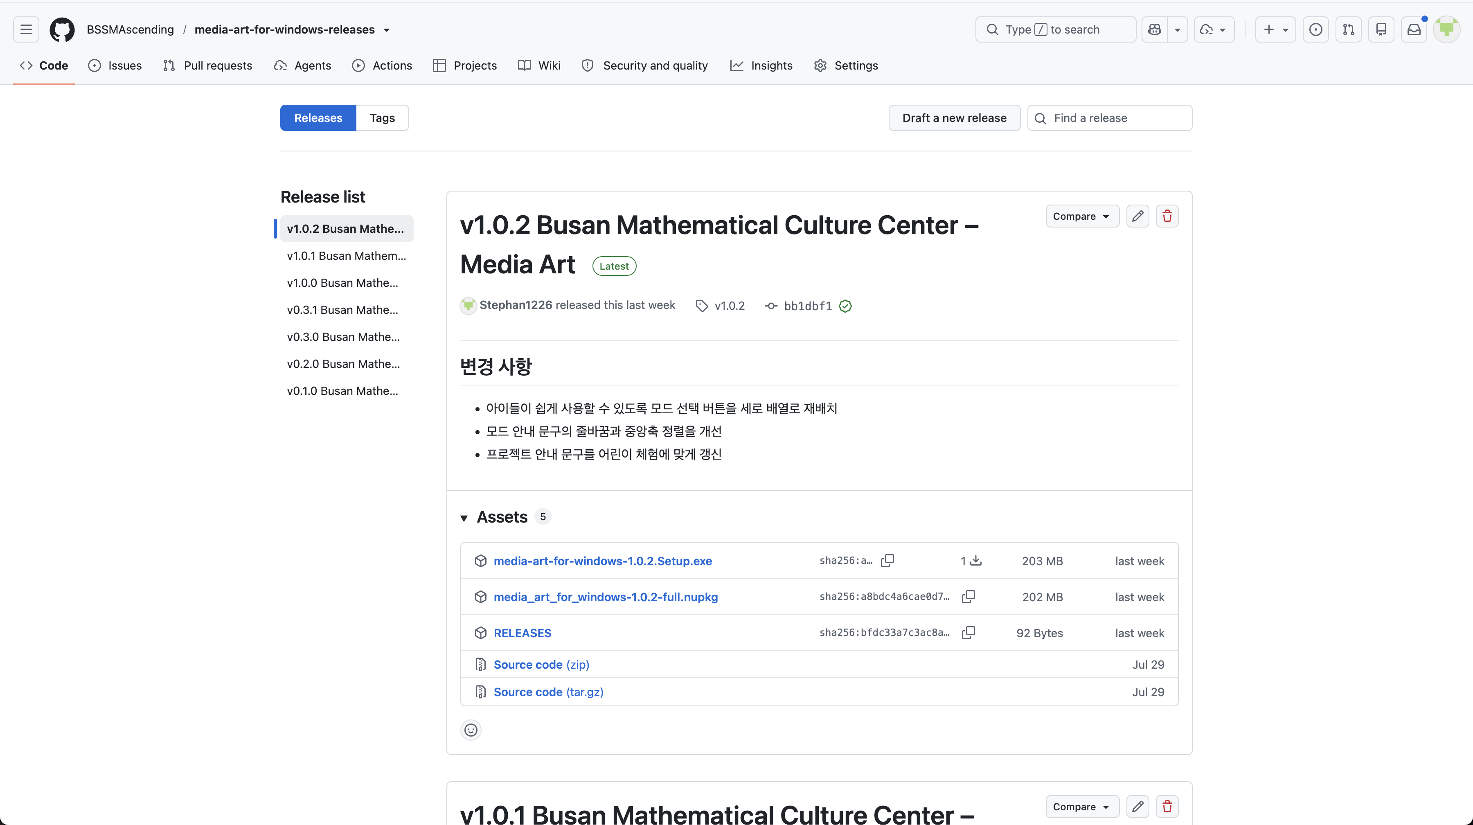This screenshot has height=825, width=1473.
Task: Edit the v1.0.1 release pencil icon
Action: (1138, 807)
